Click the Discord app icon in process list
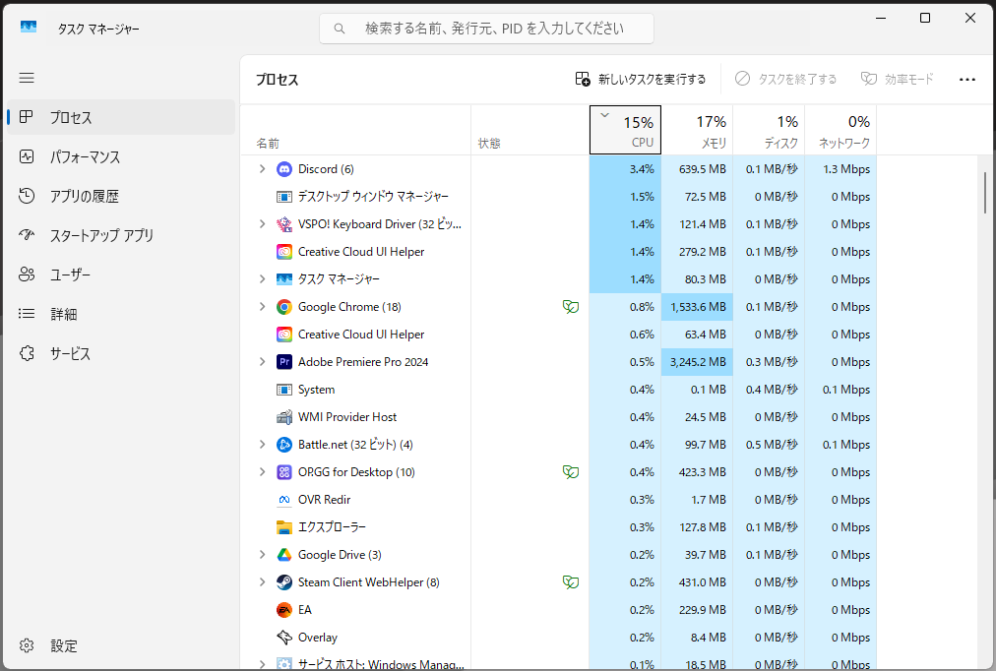The image size is (996, 671). click(284, 169)
